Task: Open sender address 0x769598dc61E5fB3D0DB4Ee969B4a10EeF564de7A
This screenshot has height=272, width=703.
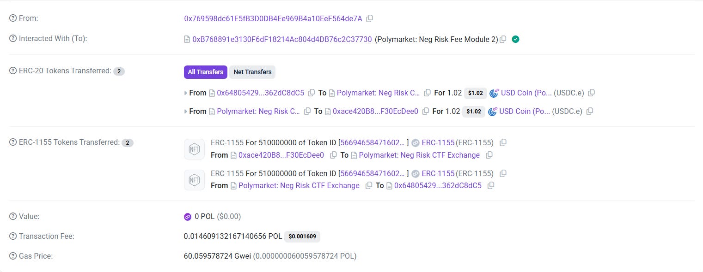Action: tap(273, 19)
